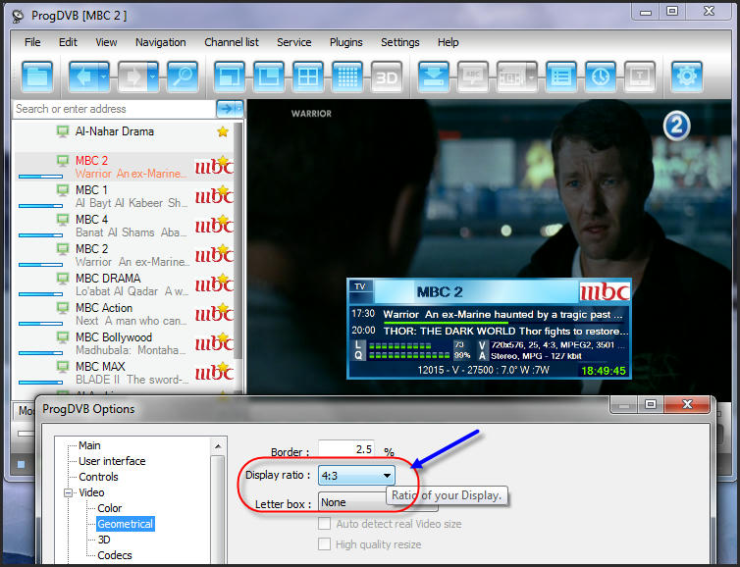Open the Help menu
This screenshot has width=740, height=567.
448,42
